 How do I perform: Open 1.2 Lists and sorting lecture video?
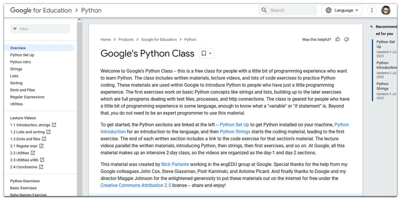point(27,132)
